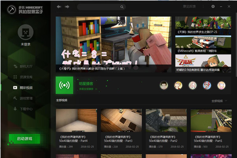237x158 pixels.
Task: Close the Minecraft box window
Action: coord(229,6)
